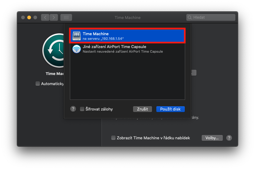The width and height of the screenshot is (255, 169).
Task: Click the Použít disk button
Action: [170, 109]
